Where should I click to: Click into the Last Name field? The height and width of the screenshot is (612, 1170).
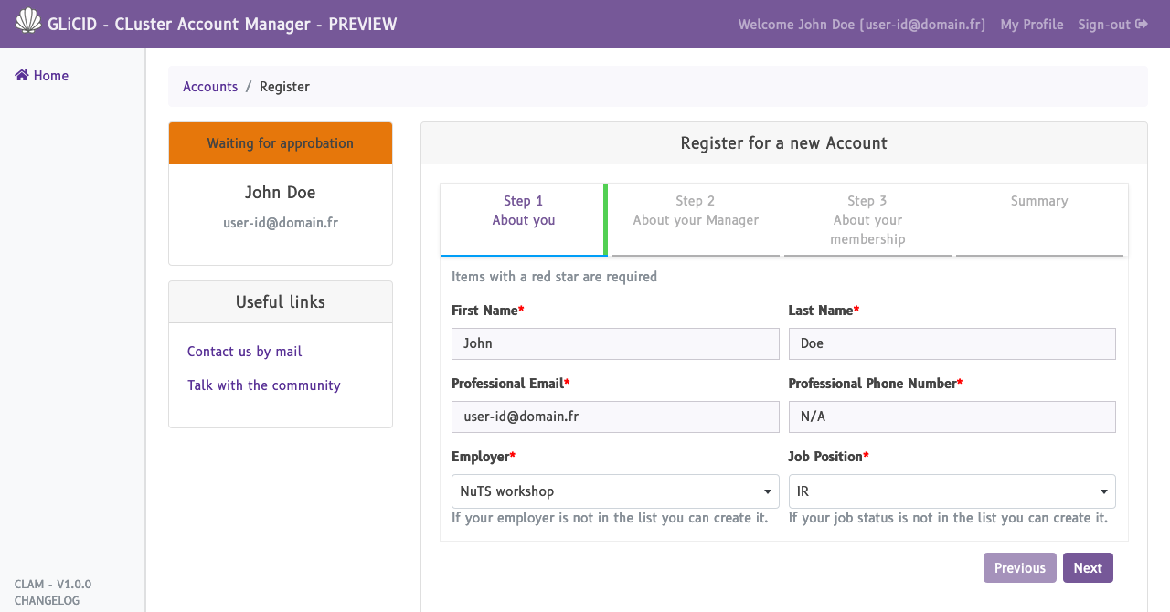[x=951, y=343]
